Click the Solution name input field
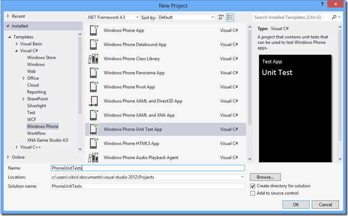This screenshot has height=216, width=348. pyautogui.click(x=147, y=186)
